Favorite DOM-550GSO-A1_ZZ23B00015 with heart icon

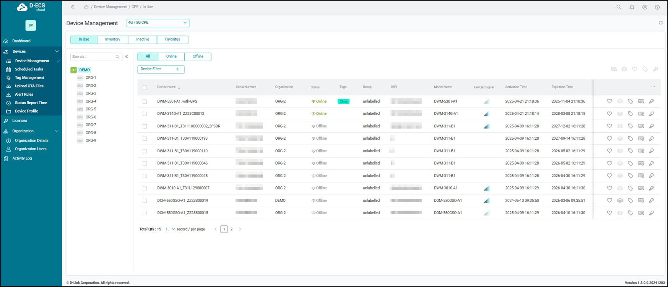tap(609, 213)
